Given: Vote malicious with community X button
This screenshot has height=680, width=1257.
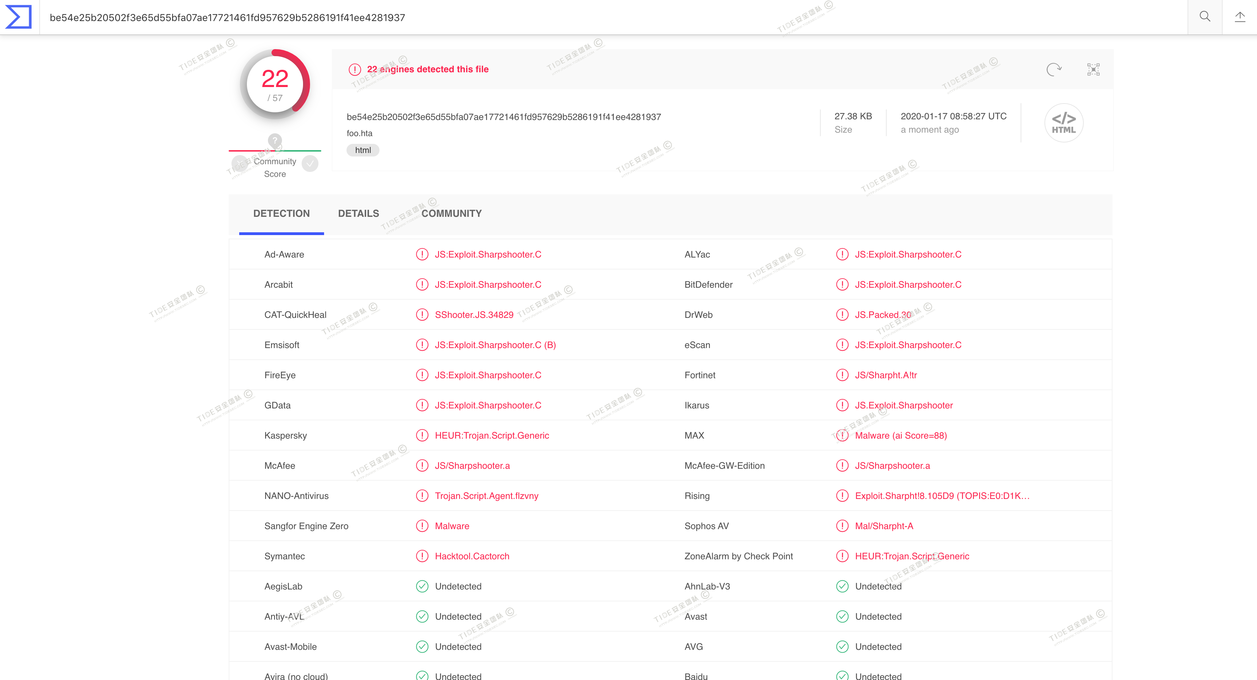Looking at the screenshot, I should [x=240, y=164].
